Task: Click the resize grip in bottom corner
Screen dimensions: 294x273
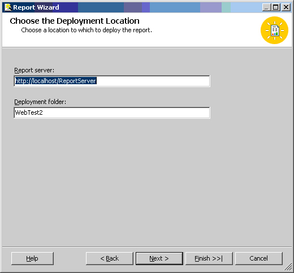Action: (x=288, y=267)
